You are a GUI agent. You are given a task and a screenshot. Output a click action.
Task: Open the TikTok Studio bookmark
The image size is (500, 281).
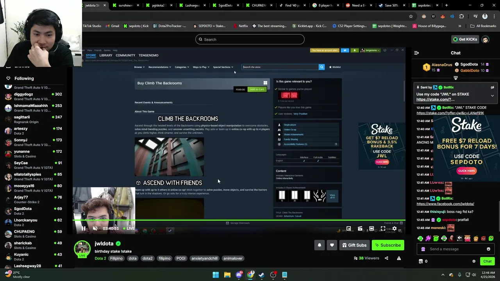coord(92,26)
